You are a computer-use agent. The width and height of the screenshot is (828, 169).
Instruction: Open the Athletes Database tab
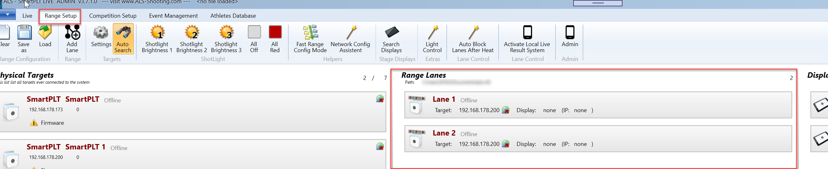(x=233, y=16)
